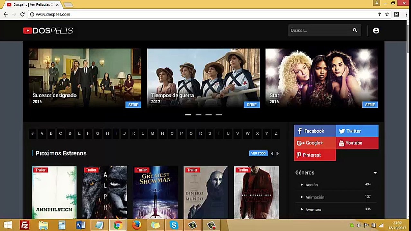Click the Chrome profile icon in title bar
411x231 pixels.
pos(377,3)
